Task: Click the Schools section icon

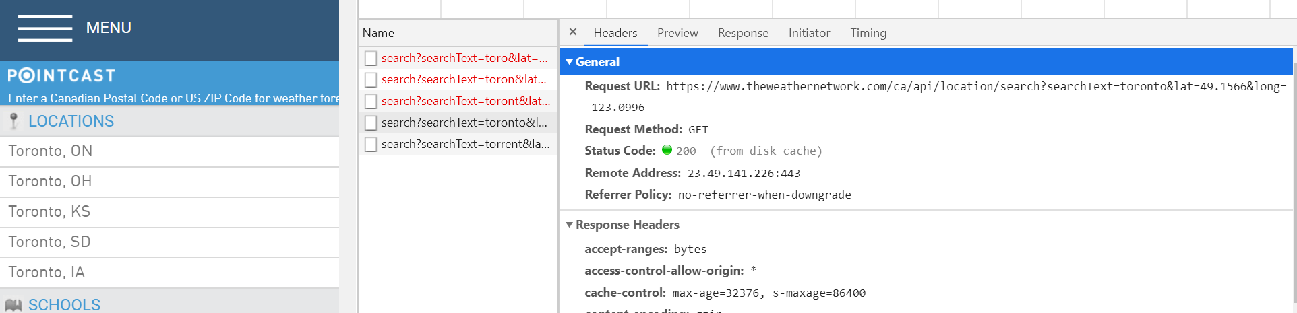Action: click(x=13, y=306)
